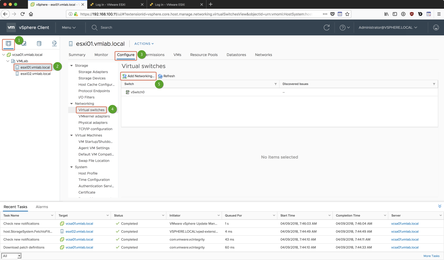Open the feedback smiley icon

coord(436,27)
